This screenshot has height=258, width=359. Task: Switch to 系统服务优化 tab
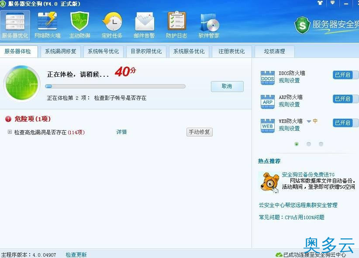pyautogui.click(x=189, y=51)
